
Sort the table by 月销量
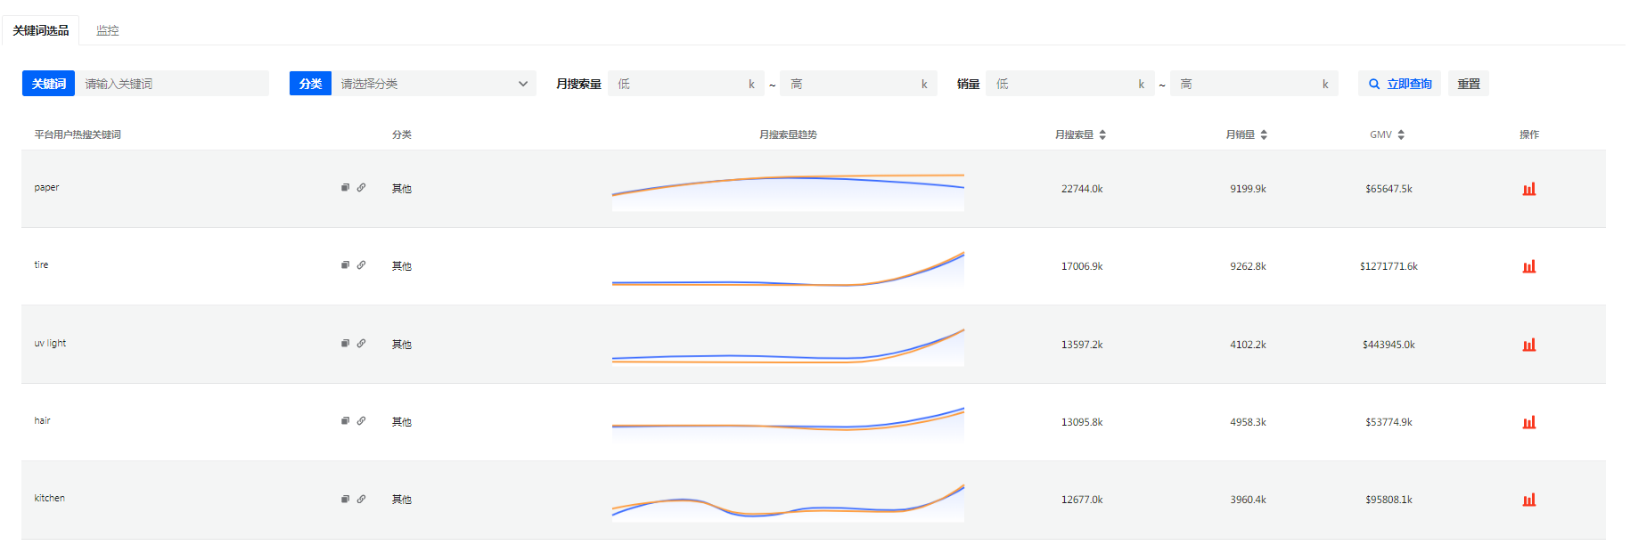tap(1264, 134)
